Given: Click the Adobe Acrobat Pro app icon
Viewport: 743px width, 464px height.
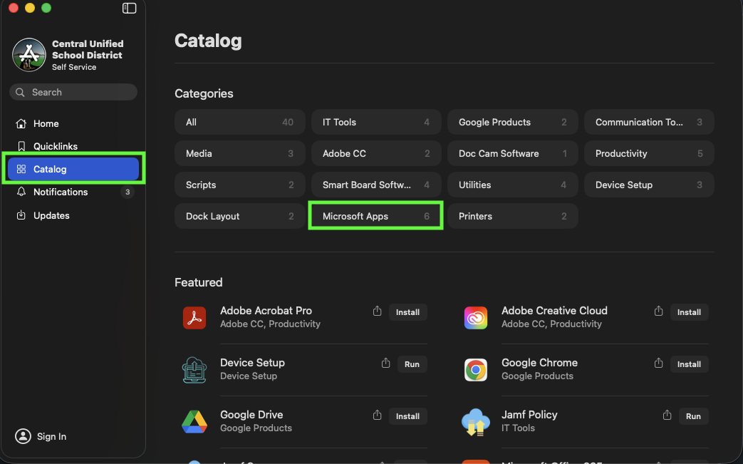Looking at the screenshot, I should [194, 318].
